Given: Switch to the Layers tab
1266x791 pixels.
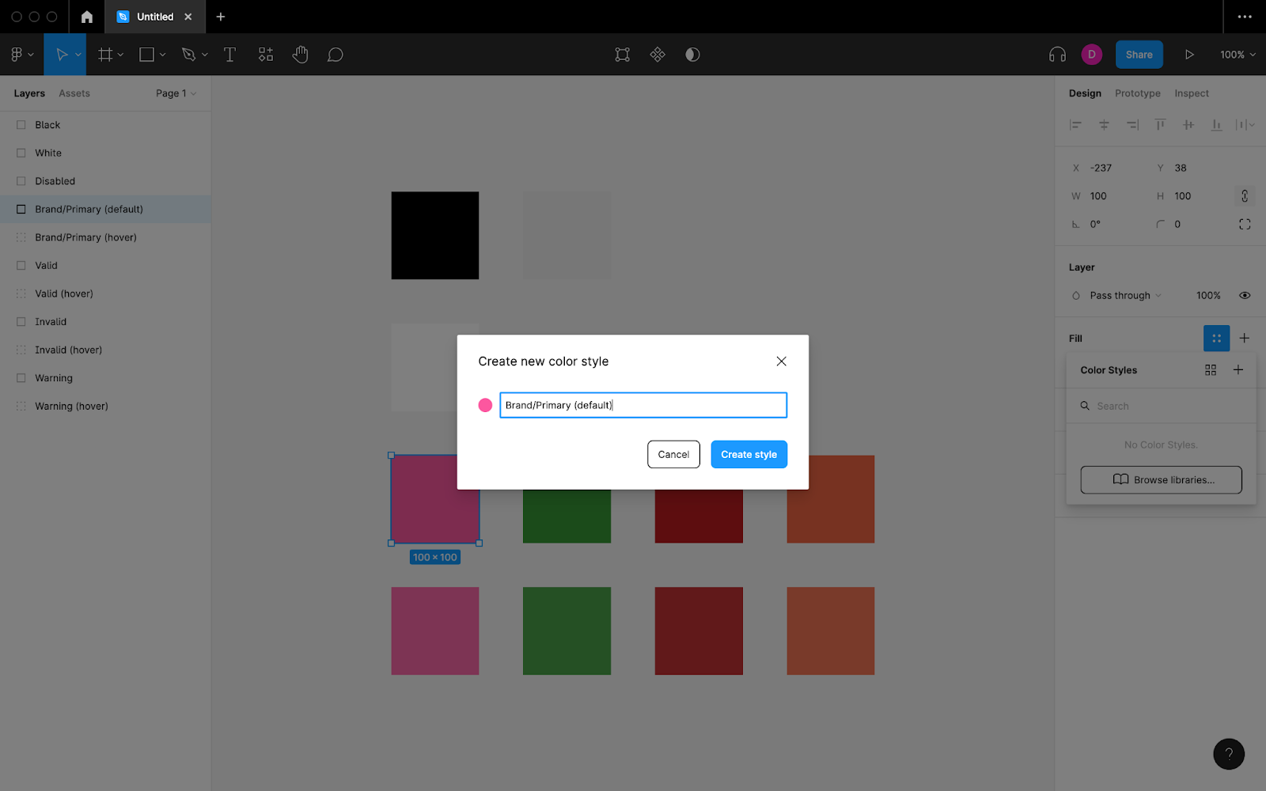Looking at the screenshot, I should (29, 93).
